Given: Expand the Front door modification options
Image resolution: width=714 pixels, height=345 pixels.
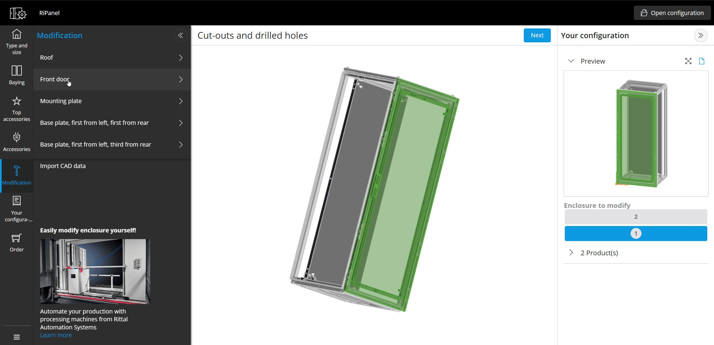Looking at the screenshot, I should tap(112, 79).
